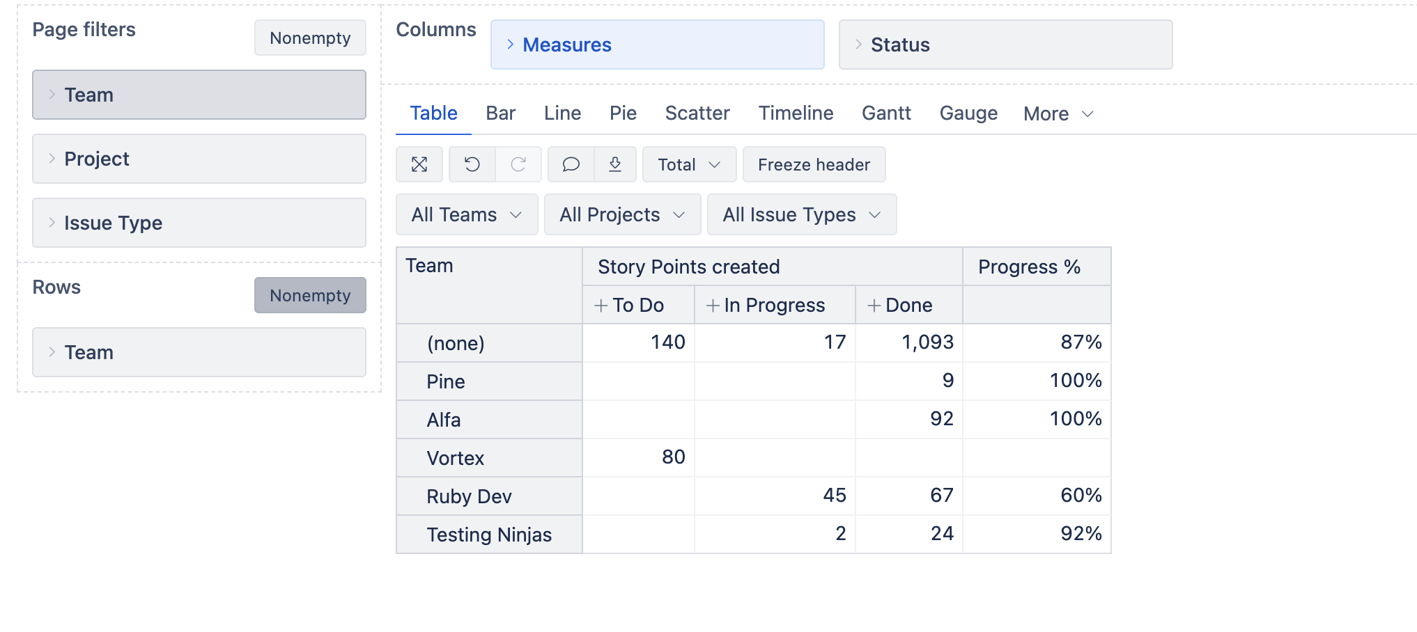Expand the Done status column
The height and width of the screenshot is (632, 1417).
pos(874,306)
